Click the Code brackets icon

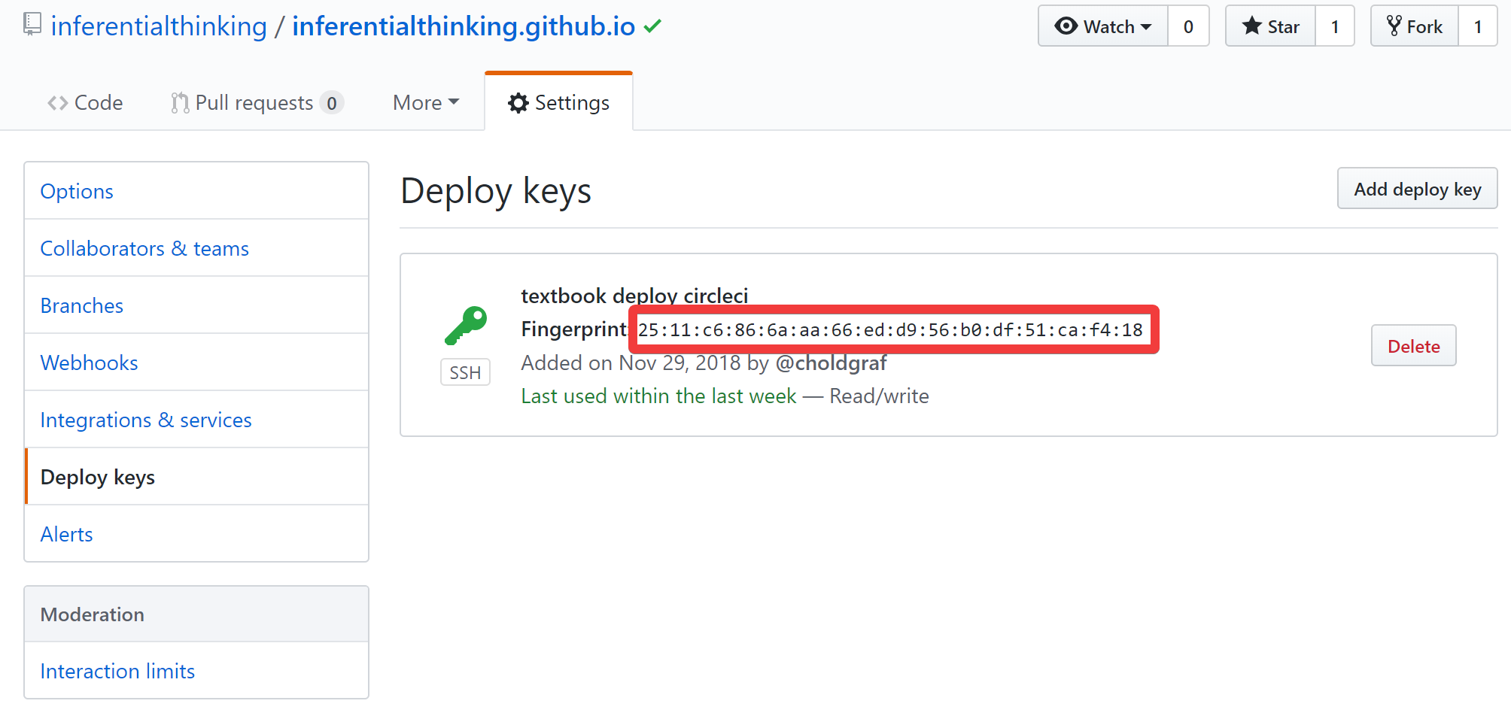pyautogui.click(x=57, y=103)
